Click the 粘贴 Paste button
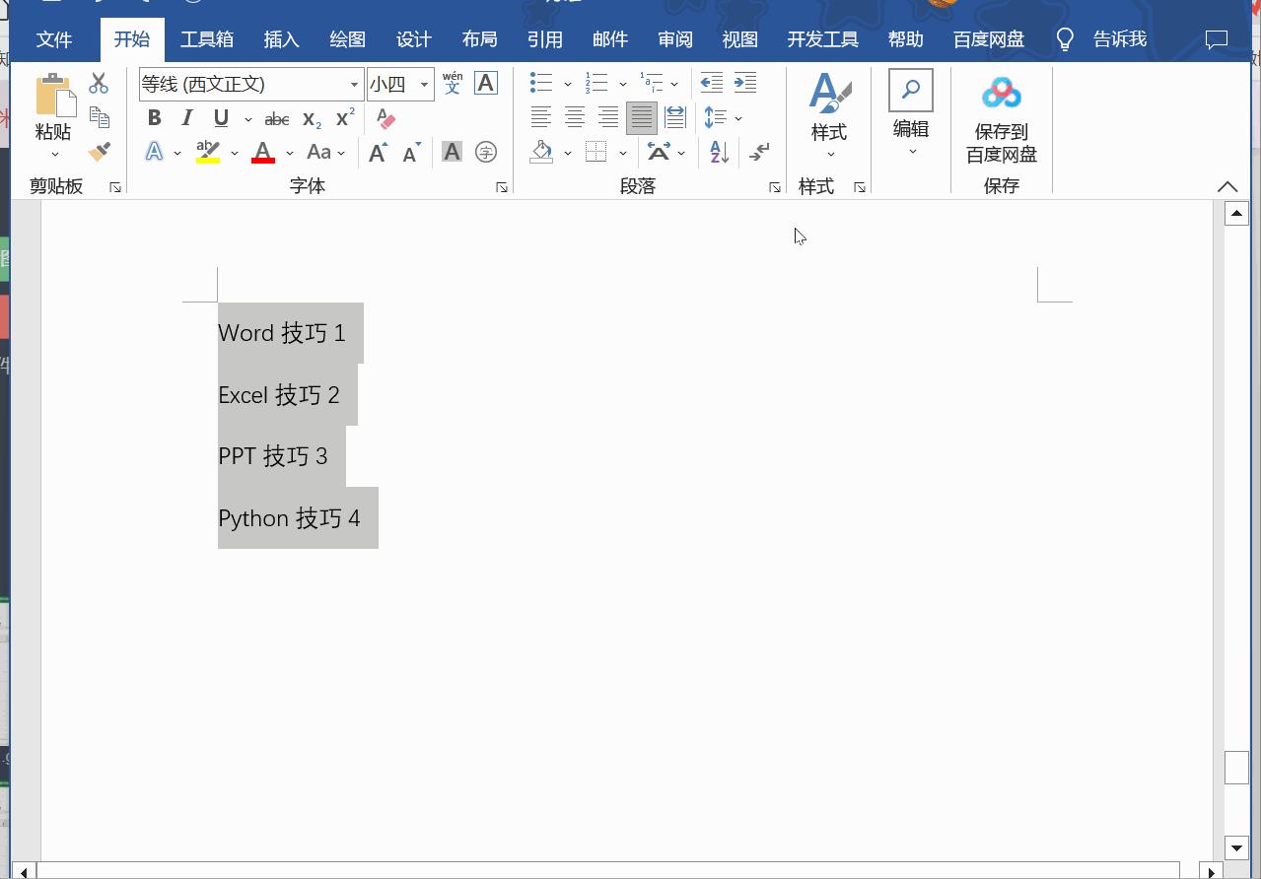Viewport: 1261px width, 879px height. [x=53, y=108]
